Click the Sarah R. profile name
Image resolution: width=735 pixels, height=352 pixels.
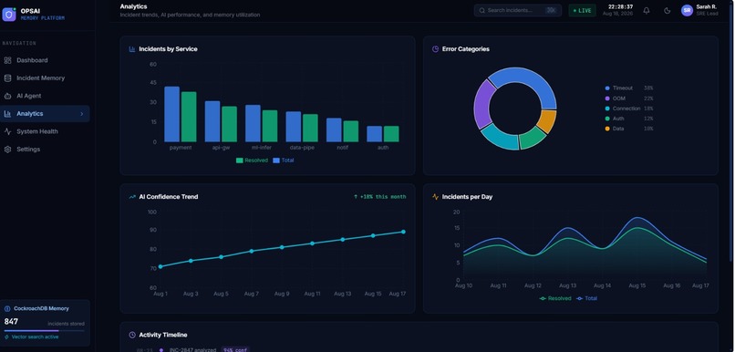pyautogui.click(x=707, y=7)
